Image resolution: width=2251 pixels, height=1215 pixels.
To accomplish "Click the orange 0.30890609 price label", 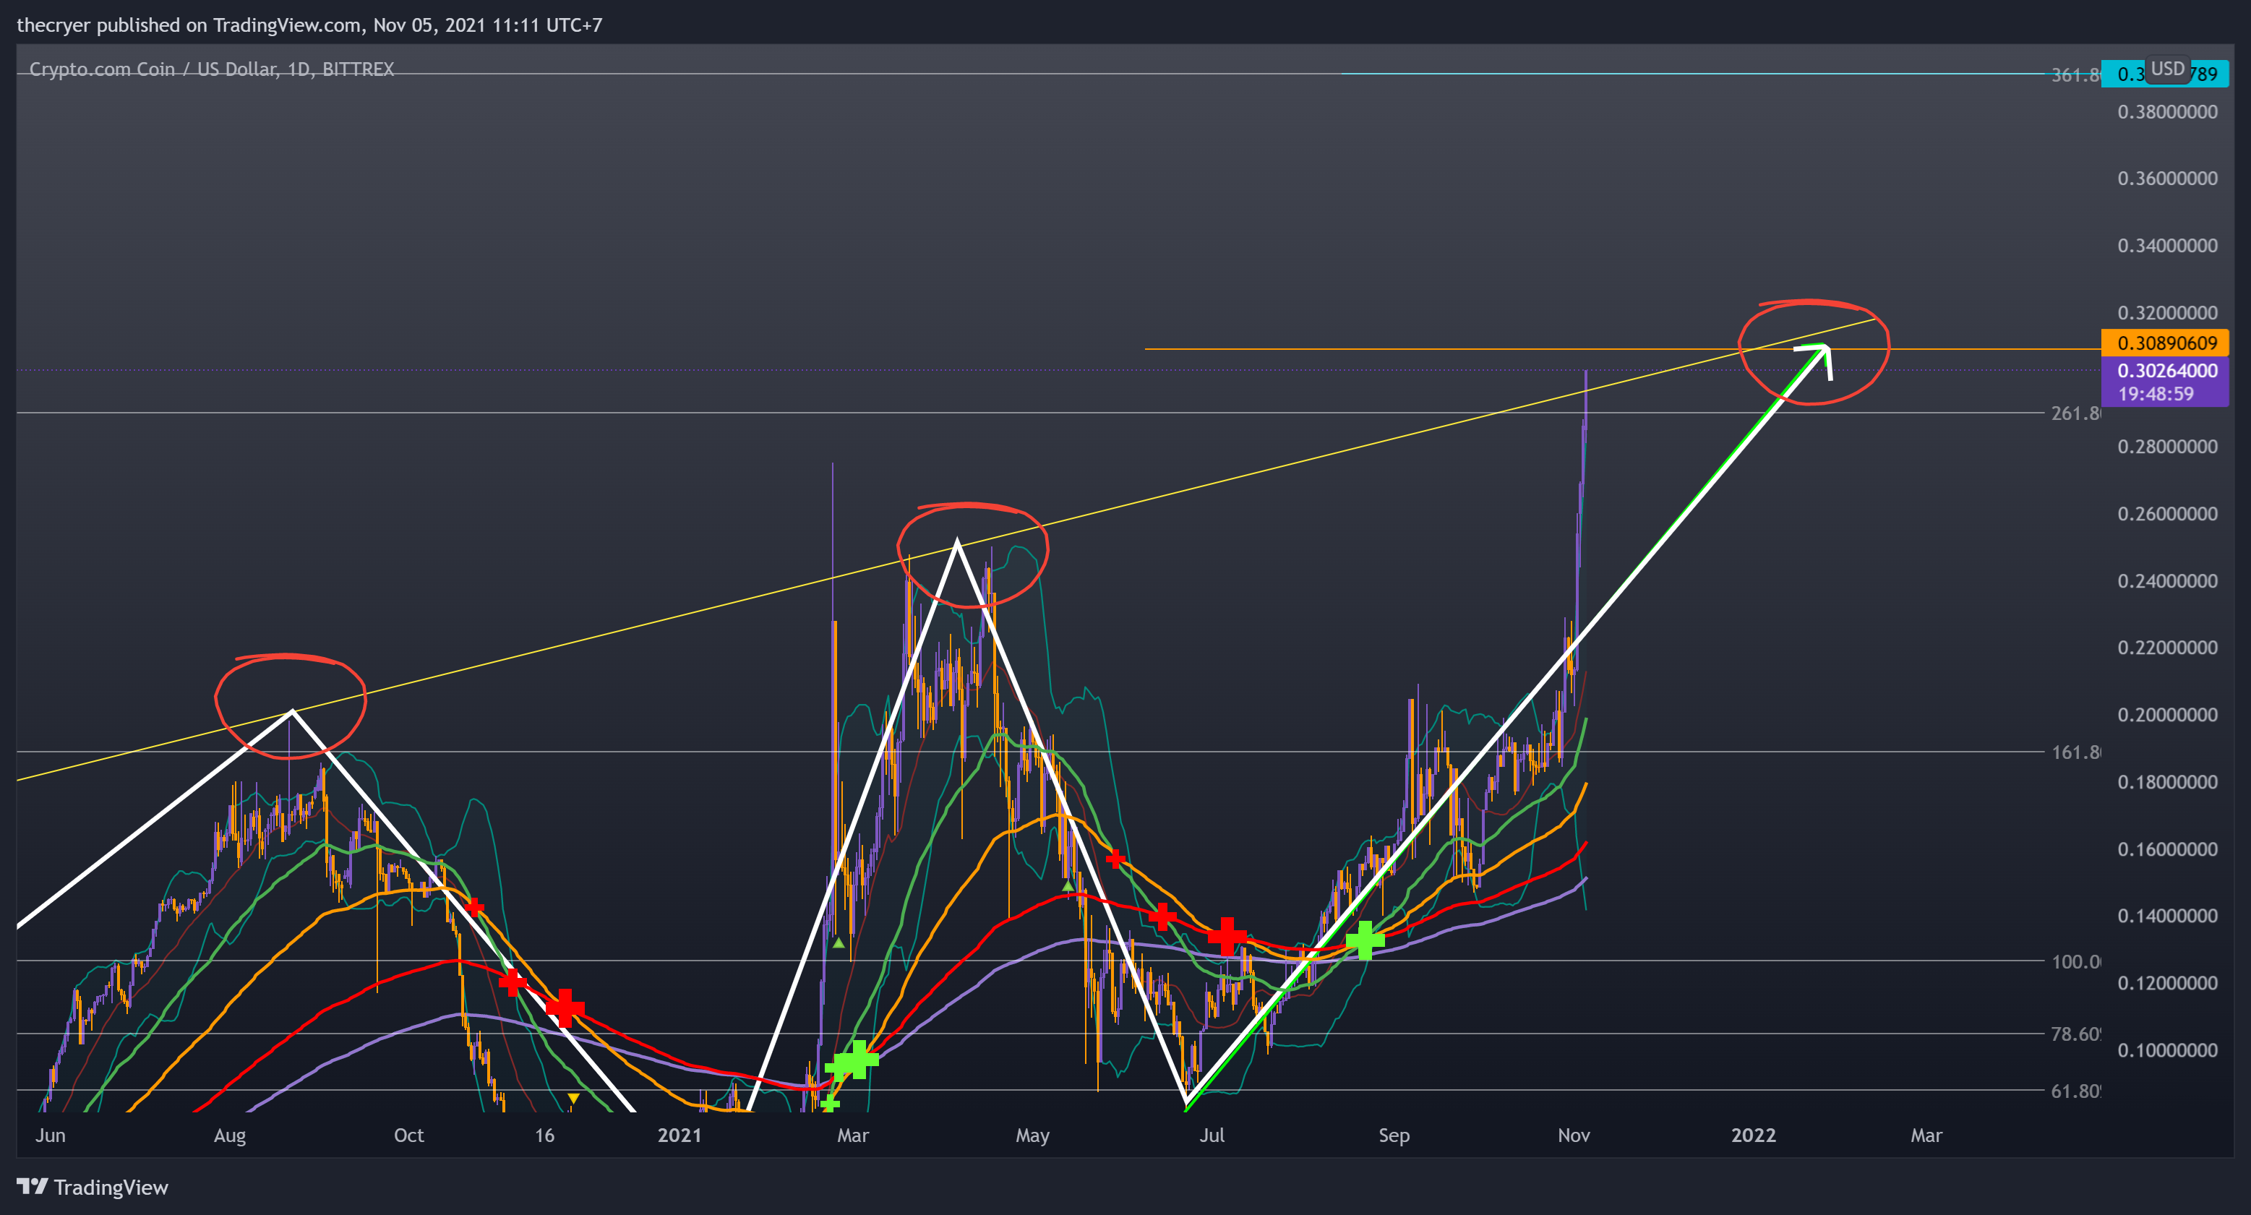I will pos(2166,343).
